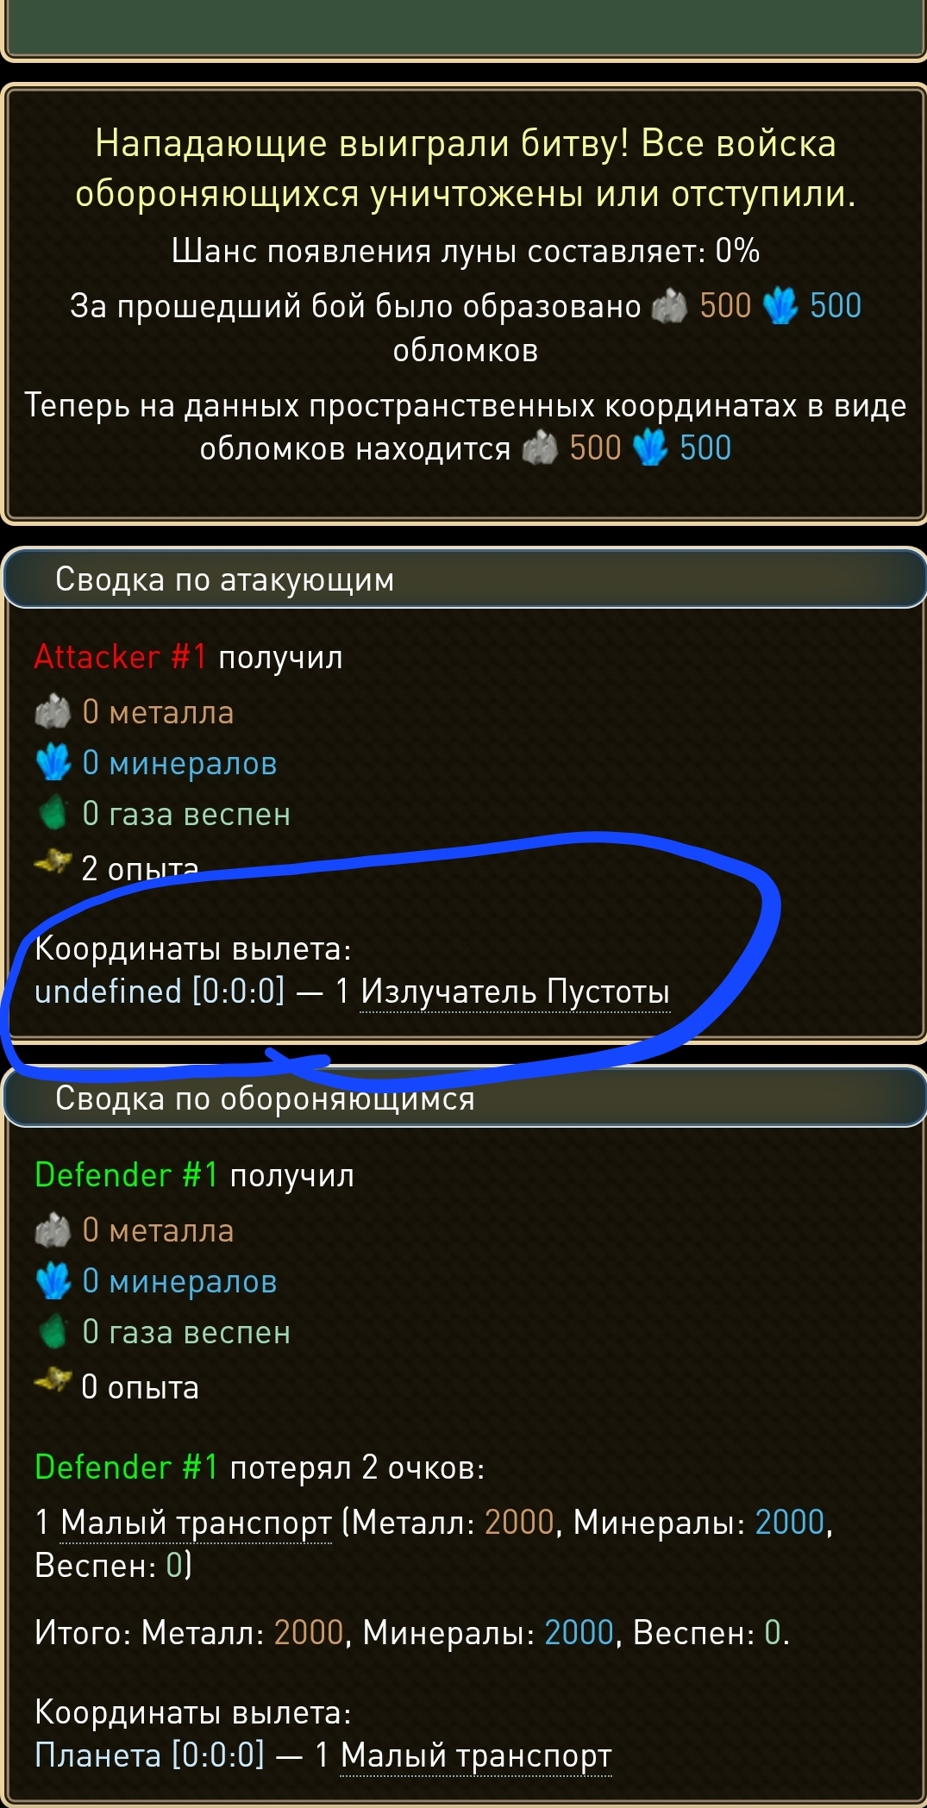Open the 'undefined [0:0:0]' coordinates link

coord(160,992)
